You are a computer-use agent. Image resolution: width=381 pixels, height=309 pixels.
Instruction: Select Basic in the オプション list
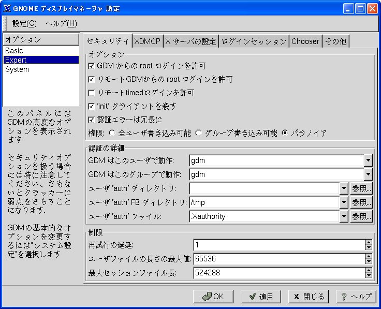tap(41, 51)
